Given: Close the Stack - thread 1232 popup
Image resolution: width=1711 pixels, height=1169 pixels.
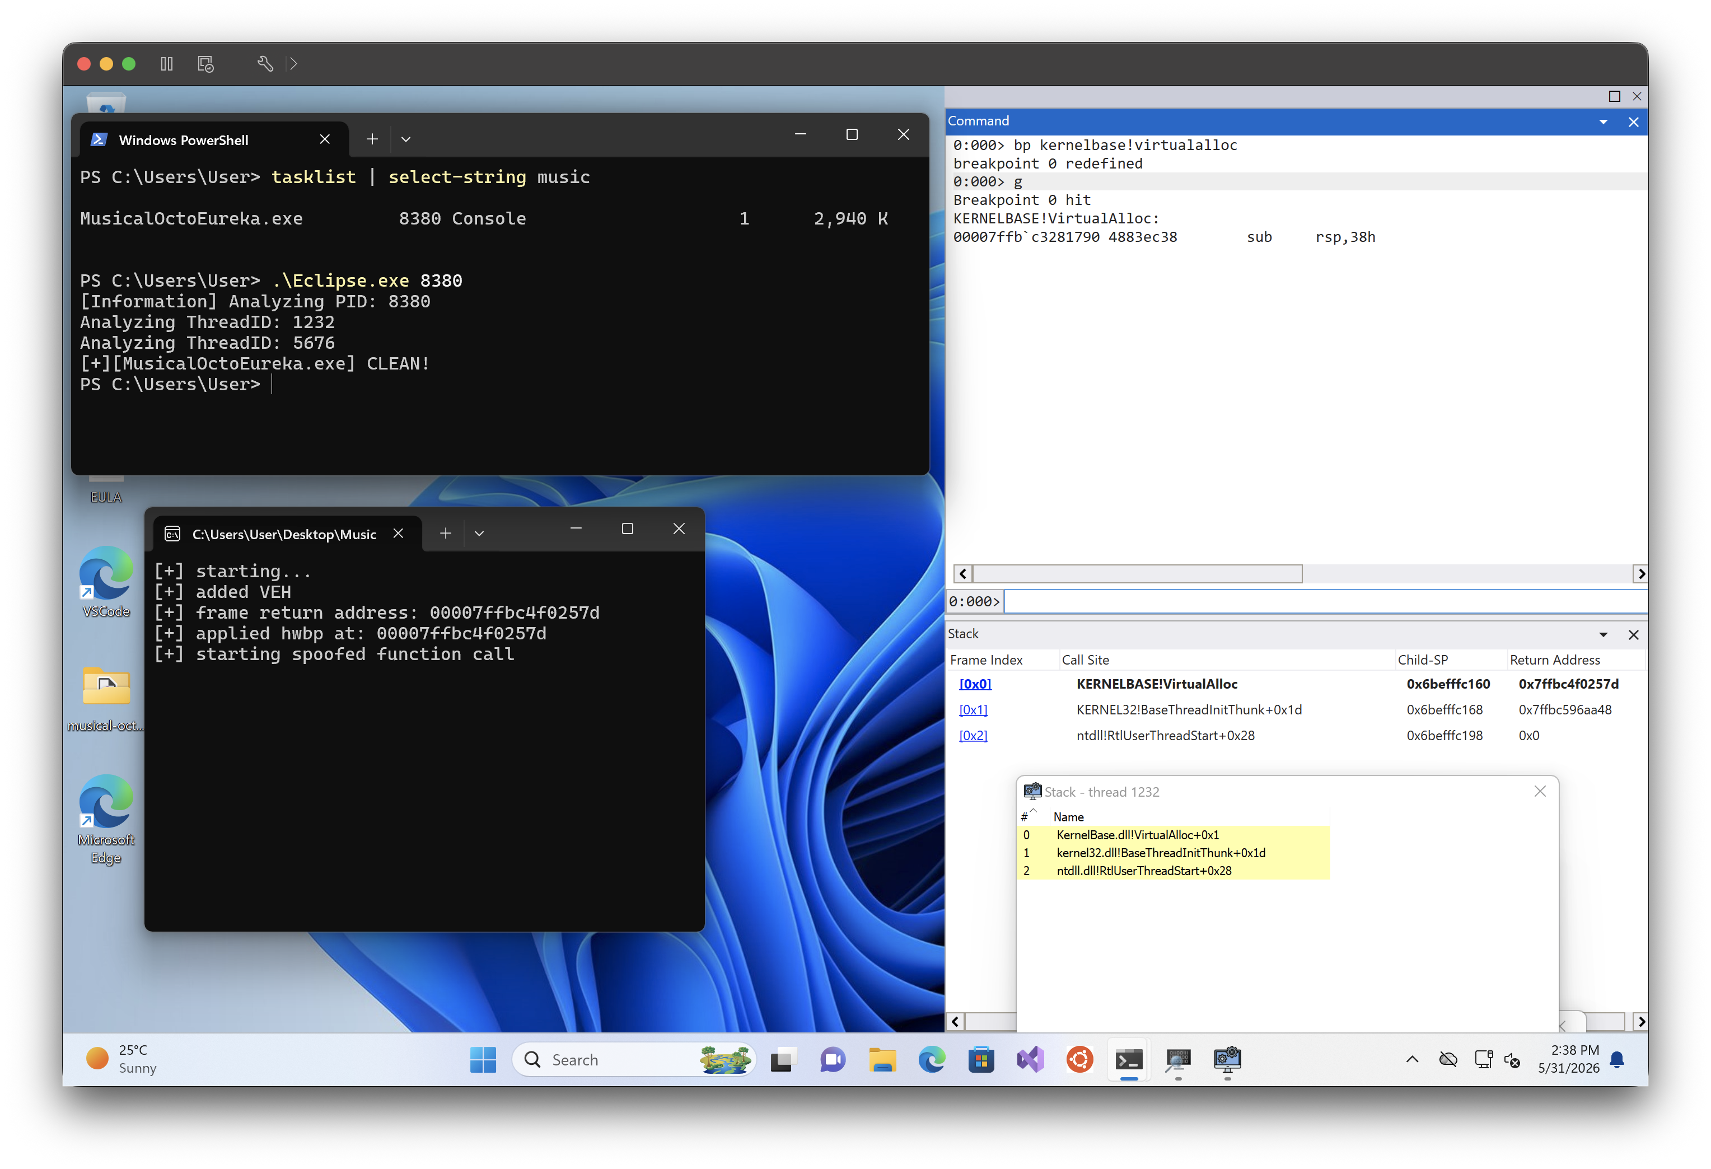Looking at the screenshot, I should pos(1540,791).
